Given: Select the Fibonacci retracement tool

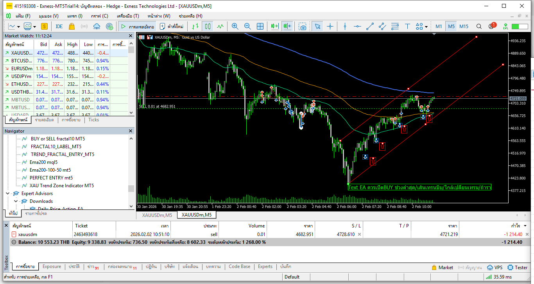Looking at the screenshot, I should [x=395, y=26].
